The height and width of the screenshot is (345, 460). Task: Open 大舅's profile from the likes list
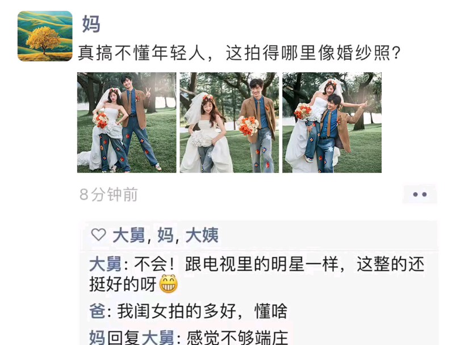tap(129, 235)
